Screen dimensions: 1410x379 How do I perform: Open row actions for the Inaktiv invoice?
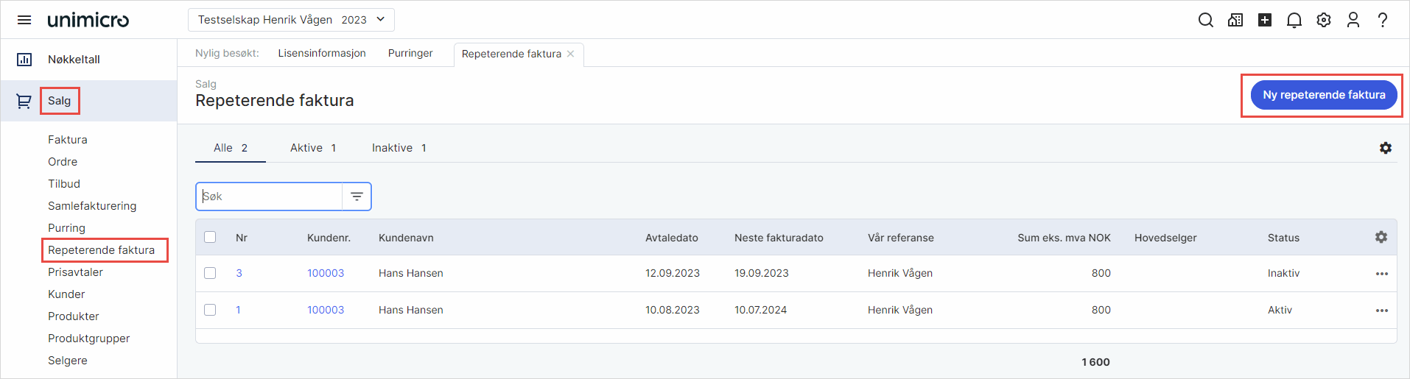tap(1381, 274)
